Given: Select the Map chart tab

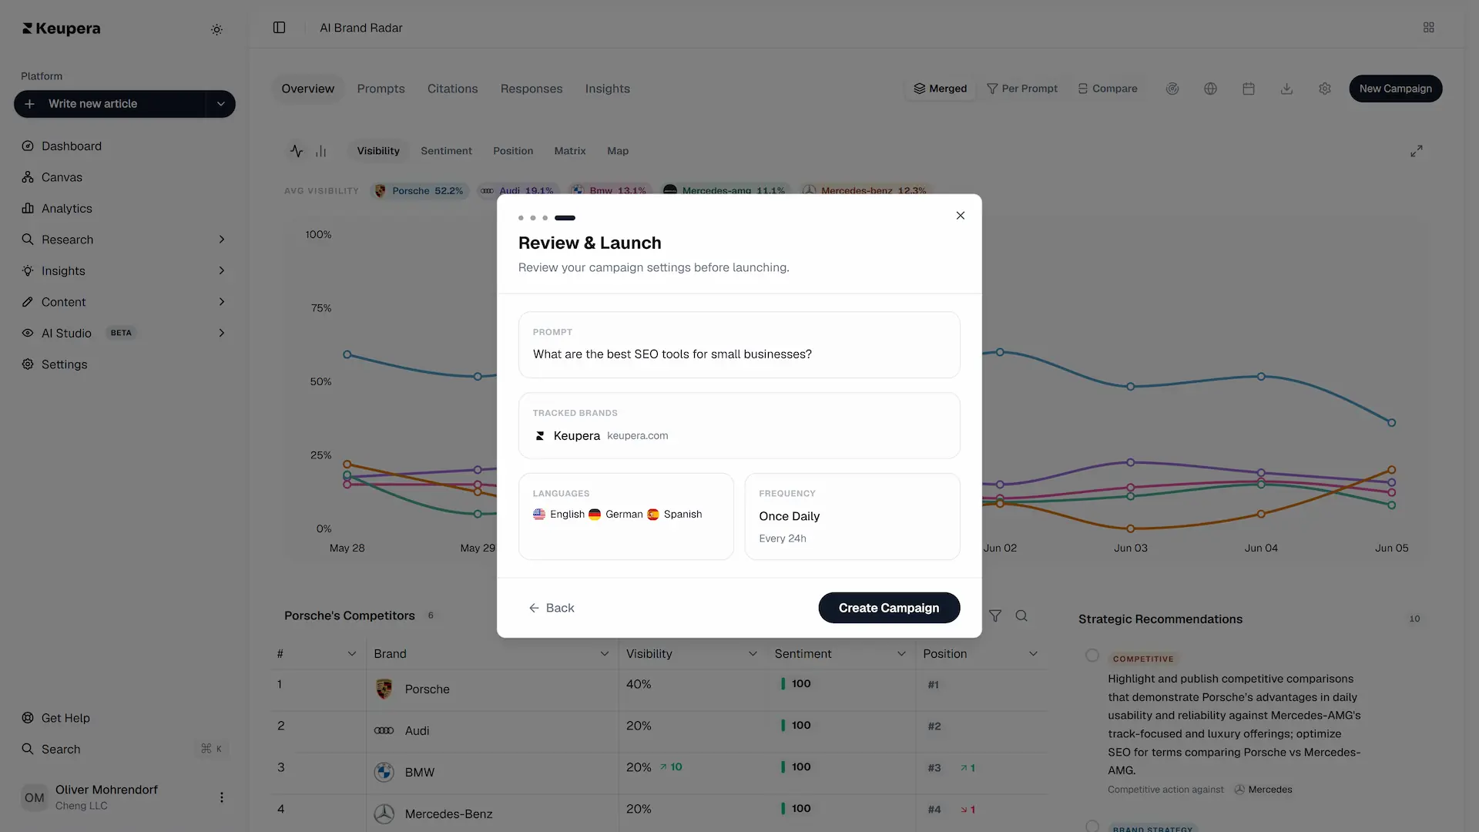Looking at the screenshot, I should (x=618, y=151).
